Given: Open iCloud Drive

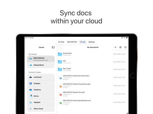Looking at the screenshot, I should click(41, 65).
